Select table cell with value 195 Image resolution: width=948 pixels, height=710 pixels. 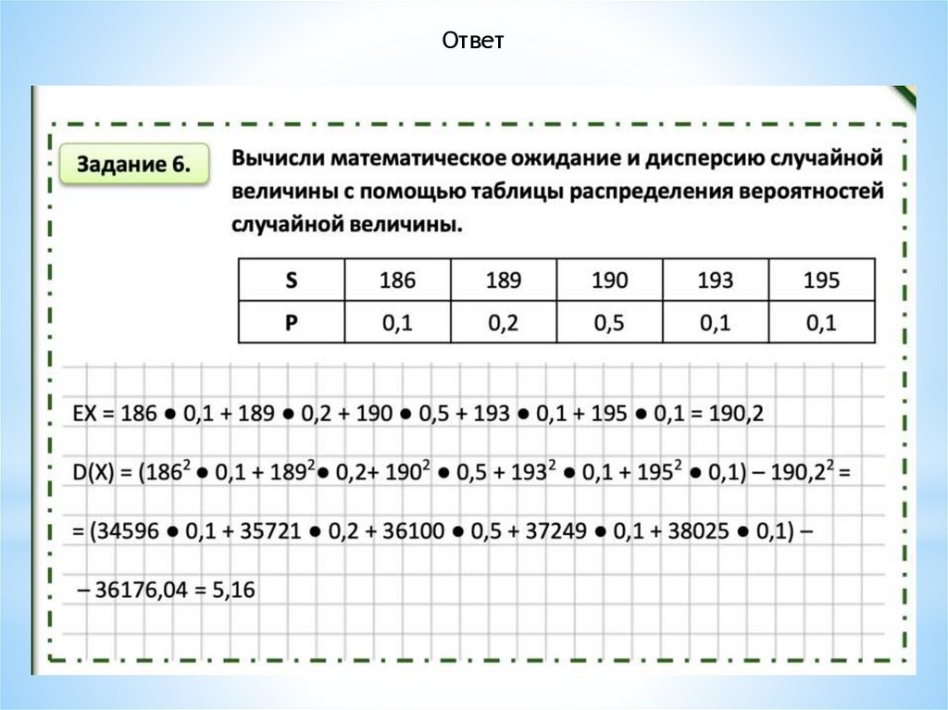[822, 280]
